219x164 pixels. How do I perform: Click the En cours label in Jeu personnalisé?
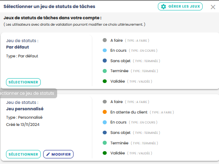(118, 122)
